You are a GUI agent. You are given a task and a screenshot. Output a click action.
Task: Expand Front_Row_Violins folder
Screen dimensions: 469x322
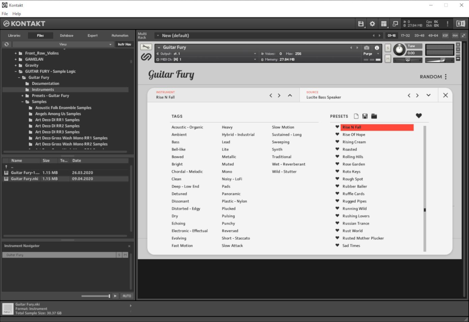pos(16,53)
